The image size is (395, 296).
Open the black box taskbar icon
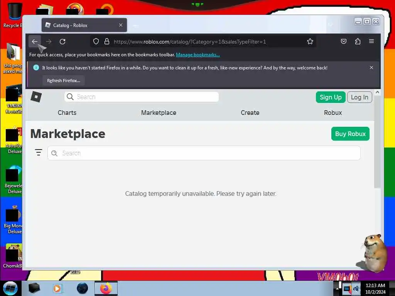coord(34,288)
